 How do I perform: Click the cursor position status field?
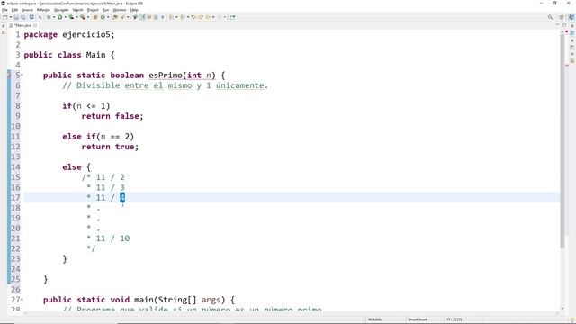click(x=454, y=319)
